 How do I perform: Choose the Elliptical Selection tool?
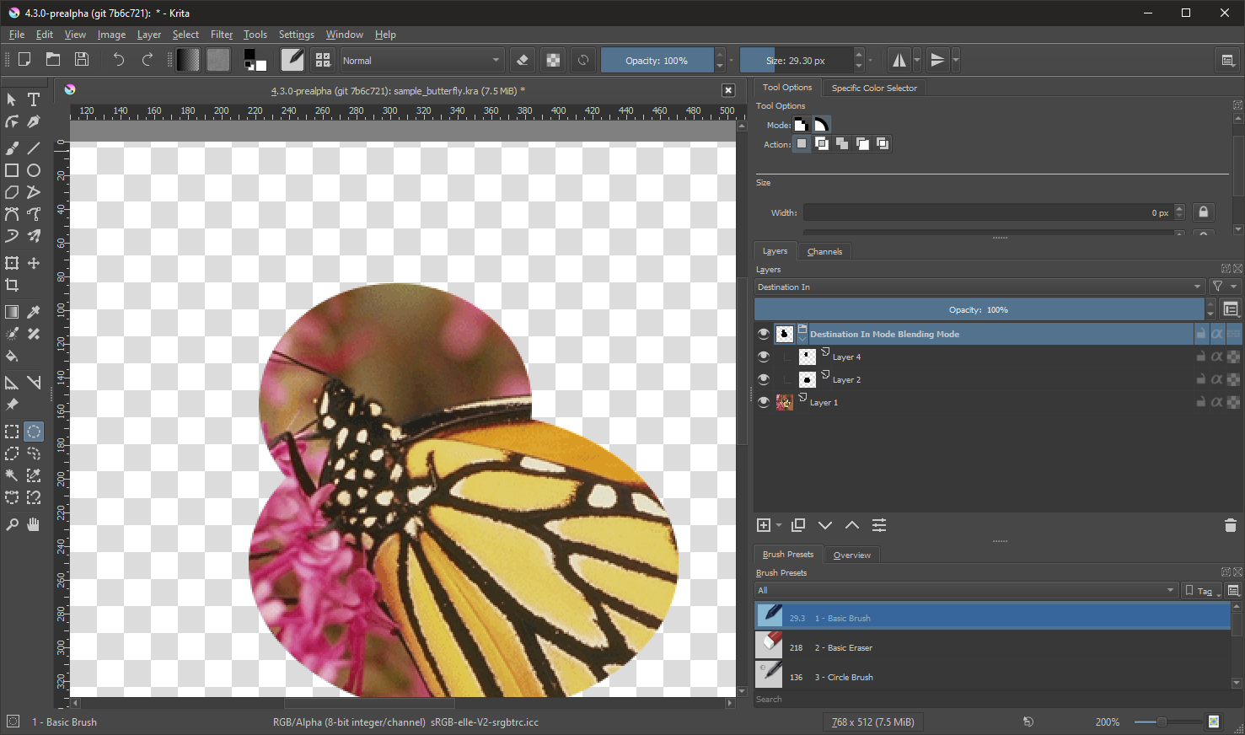tap(34, 432)
